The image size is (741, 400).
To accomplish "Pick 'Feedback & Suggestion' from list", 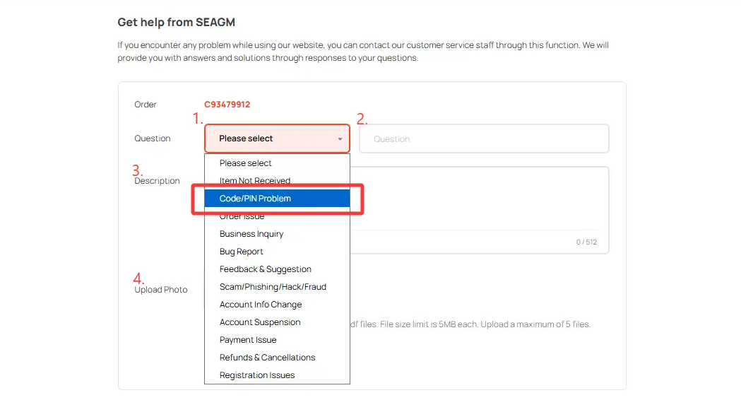I will click(277, 269).
